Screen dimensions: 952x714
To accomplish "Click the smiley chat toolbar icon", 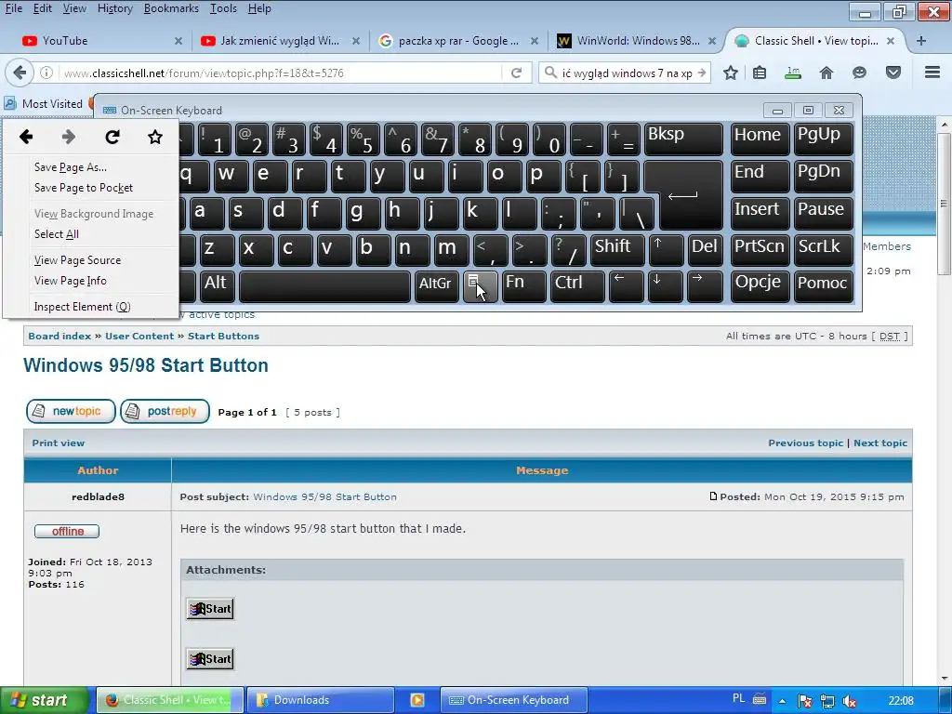I will click(859, 73).
